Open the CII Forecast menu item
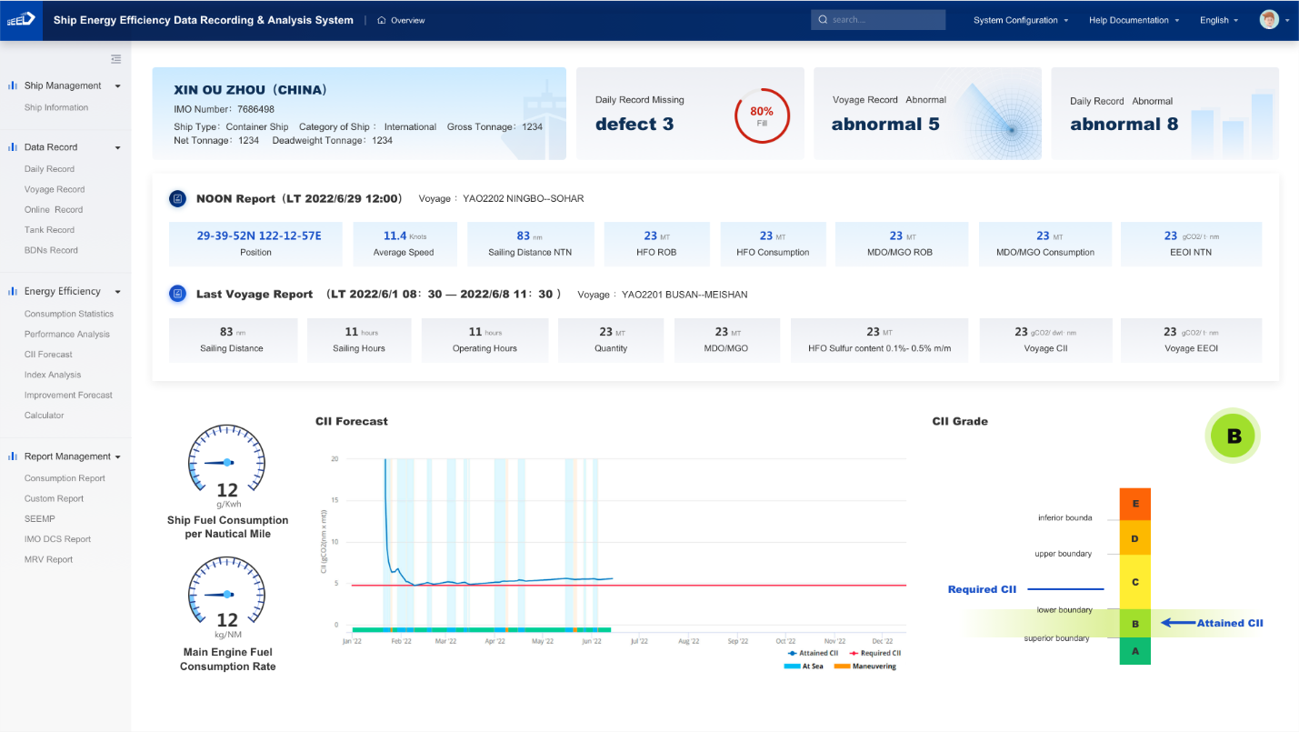 pos(48,355)
